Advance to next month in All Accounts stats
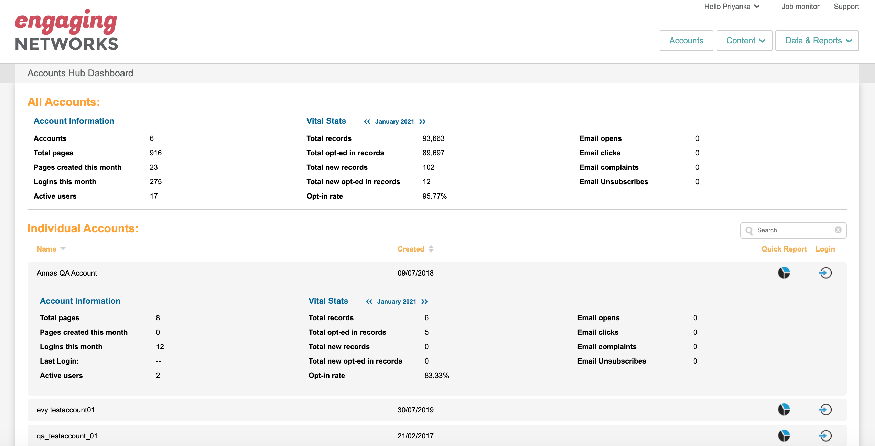875x446 pixels. click(423, 122)
